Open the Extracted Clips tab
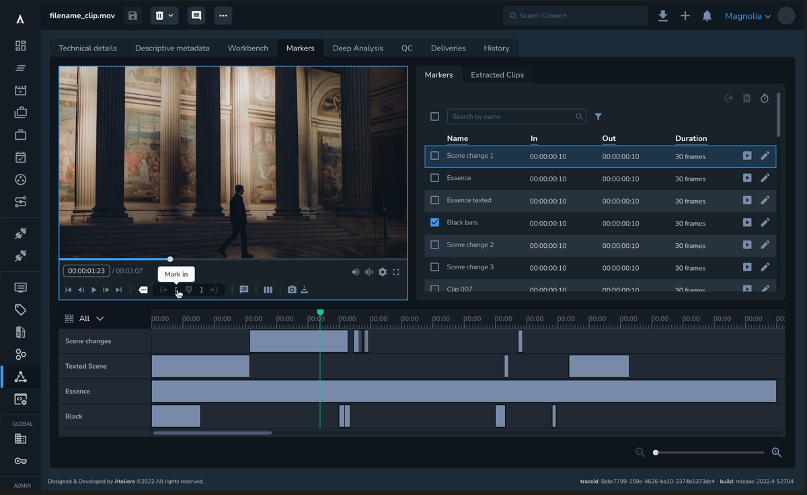Image resolution: width=807 pixels, height=495 pixels. [497, 75]
